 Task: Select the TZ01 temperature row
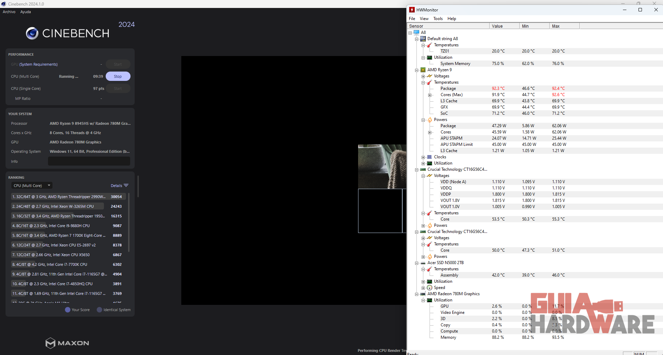coord(535,51)
